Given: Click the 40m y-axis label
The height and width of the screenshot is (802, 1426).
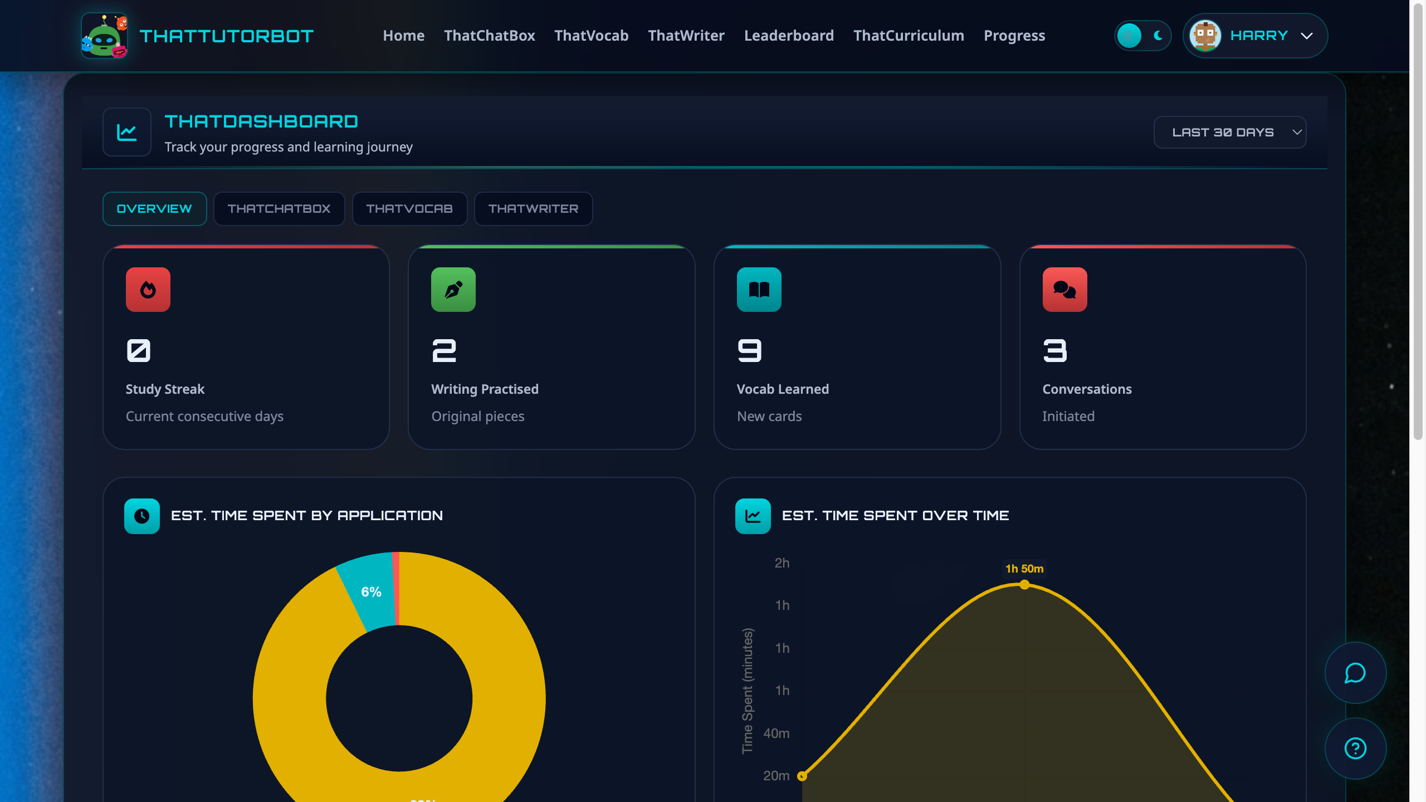Looking at the screenshot, I should 776,733.
